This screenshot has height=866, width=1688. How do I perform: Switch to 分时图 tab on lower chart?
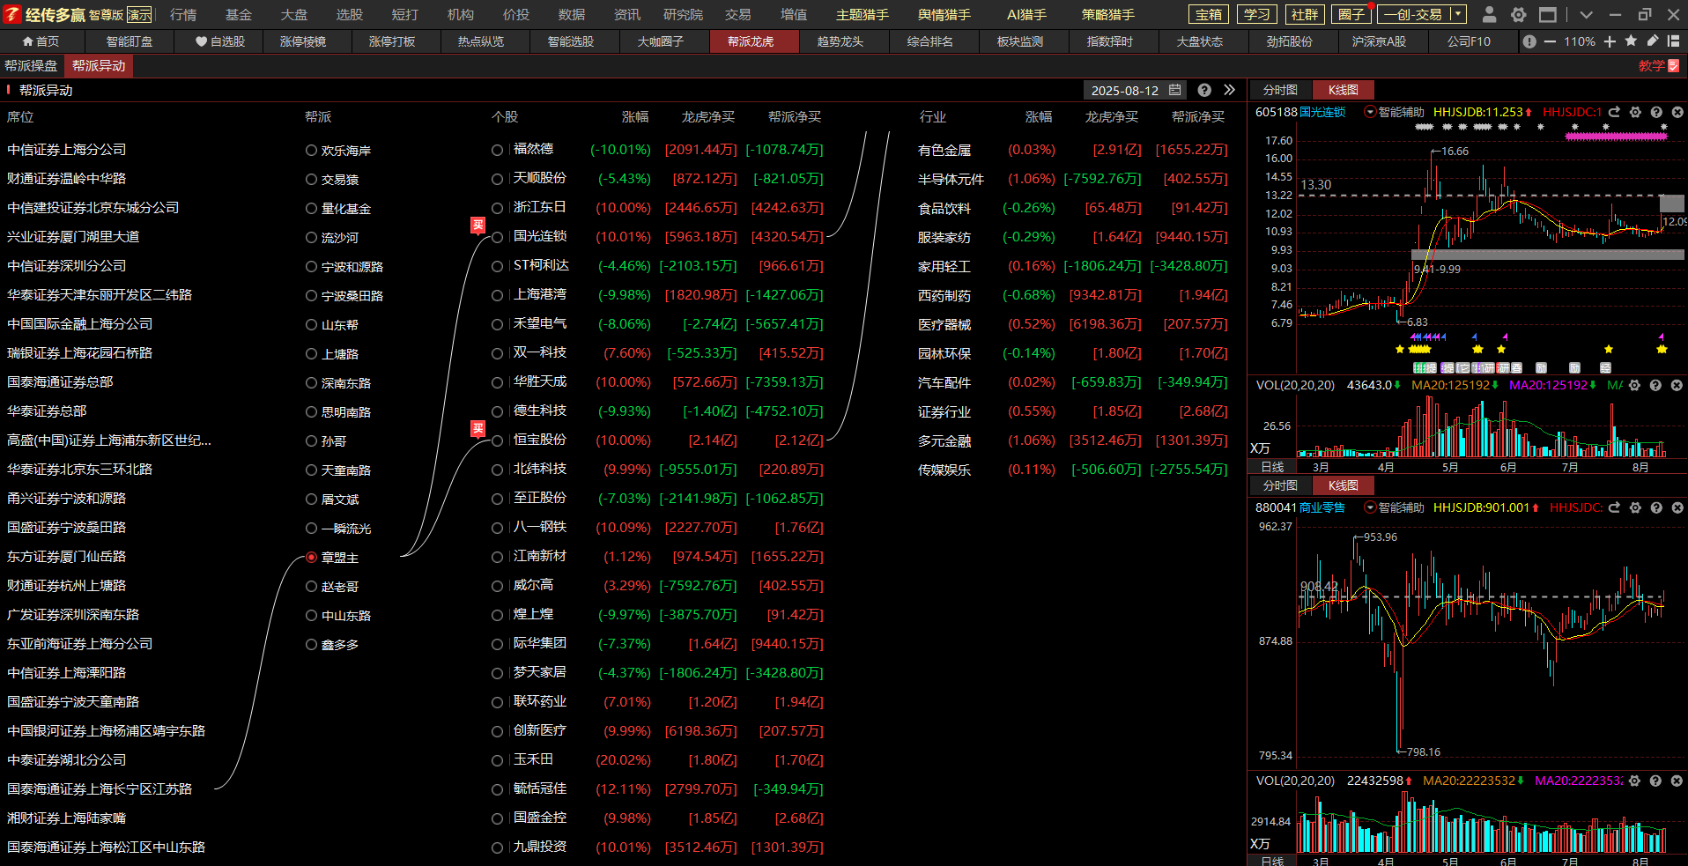1280,485
